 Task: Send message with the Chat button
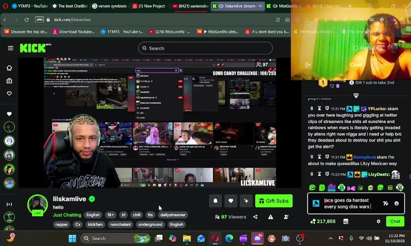pos(395,221)
